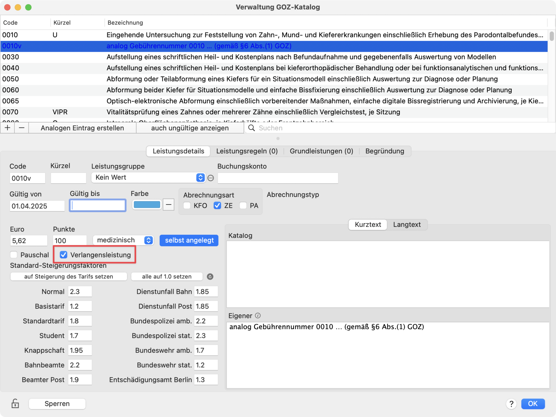556x417 pixels.
Task: Toggle the KFO checkbox
Action: (187, 205)
